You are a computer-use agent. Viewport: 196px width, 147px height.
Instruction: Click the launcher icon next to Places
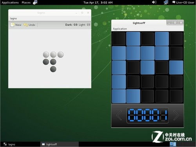pyautogui.click(x=35, y=2)
